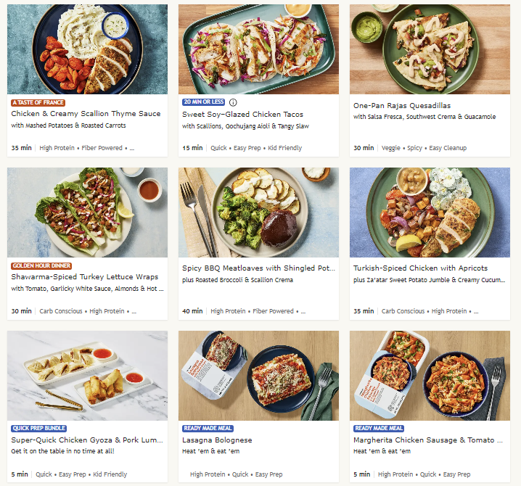The image size is (521, 486).
Task: Click the Turkish-Spiced Chicken with Apricots photo
Action: tap(430, 213)
